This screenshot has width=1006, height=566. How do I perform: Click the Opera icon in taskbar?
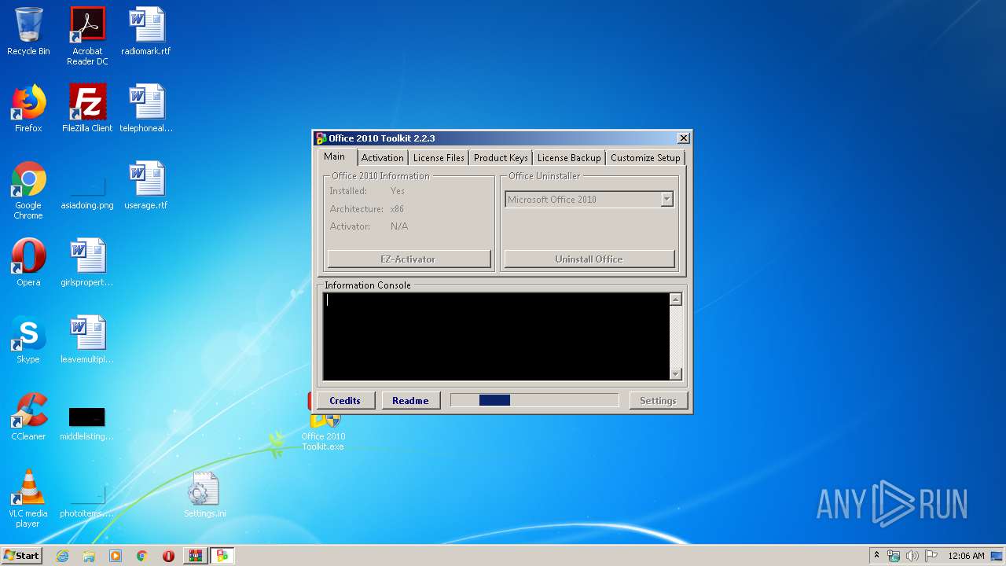(x=168, y=556)
